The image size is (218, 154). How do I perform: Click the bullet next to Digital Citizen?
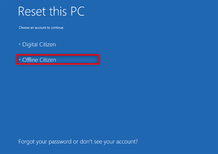pos(20,44)
